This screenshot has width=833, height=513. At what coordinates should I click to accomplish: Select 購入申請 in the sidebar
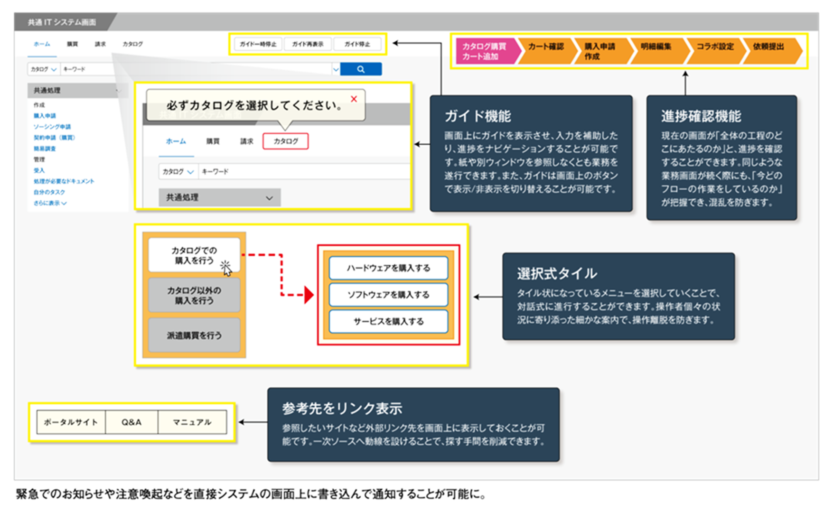(45, 115)
